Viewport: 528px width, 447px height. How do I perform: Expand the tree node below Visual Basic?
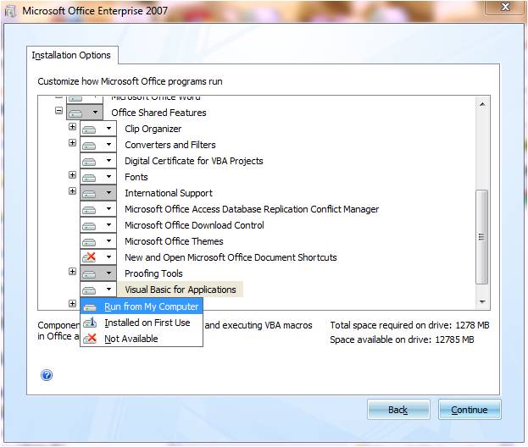72,304
